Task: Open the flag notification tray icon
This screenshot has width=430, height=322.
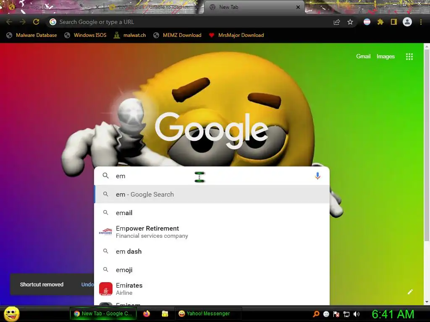Action: pos(336,314)
